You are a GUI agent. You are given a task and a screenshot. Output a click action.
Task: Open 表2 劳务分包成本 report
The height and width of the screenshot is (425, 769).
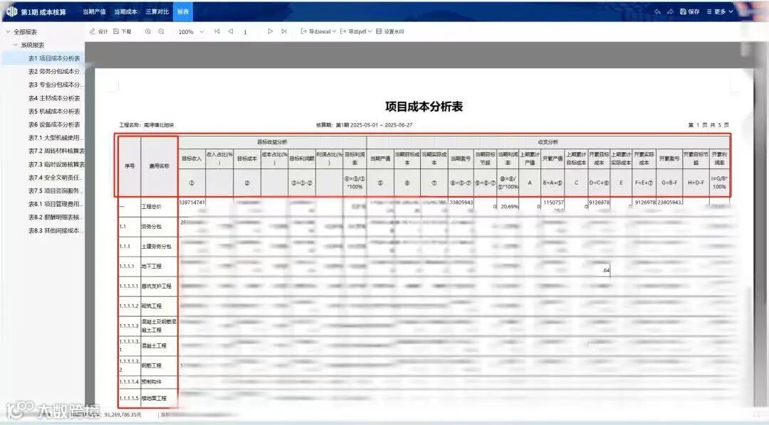click(54, 71)
